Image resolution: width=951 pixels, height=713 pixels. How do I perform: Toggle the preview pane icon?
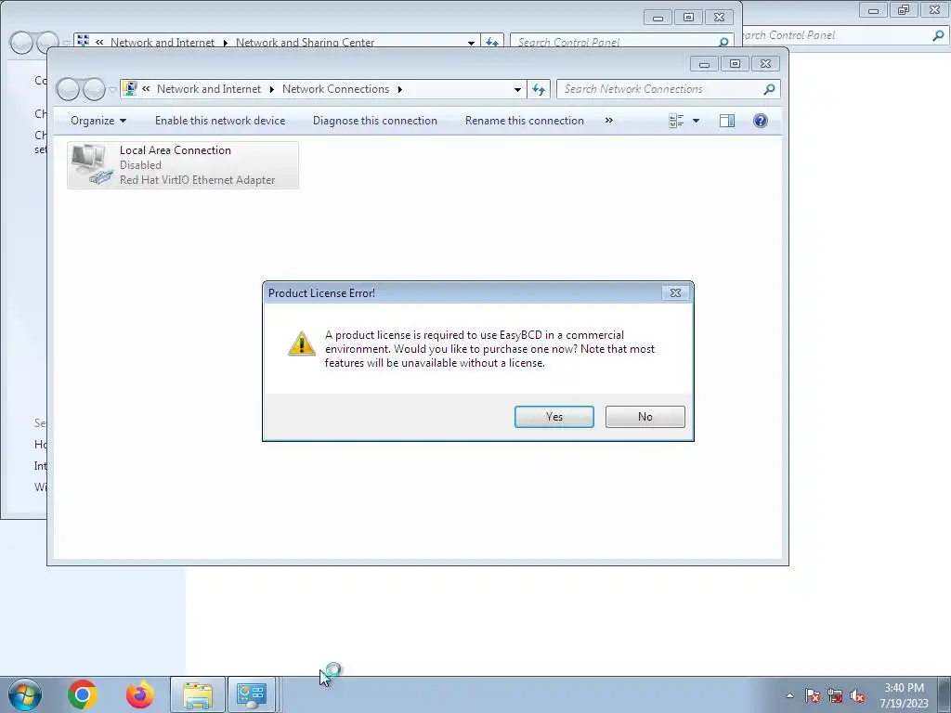726,121
